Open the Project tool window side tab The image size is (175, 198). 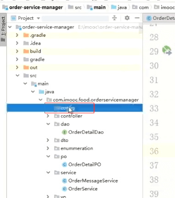coord(3,29)
